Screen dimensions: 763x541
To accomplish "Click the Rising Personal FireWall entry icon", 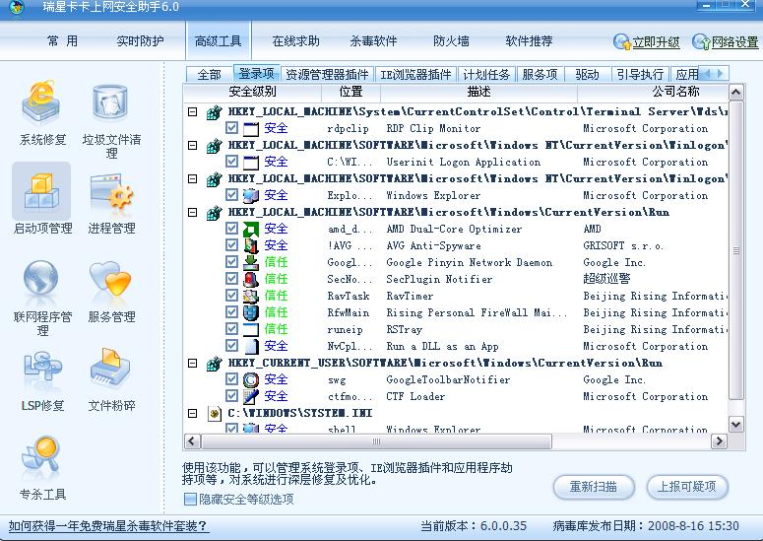I will 251,312.
